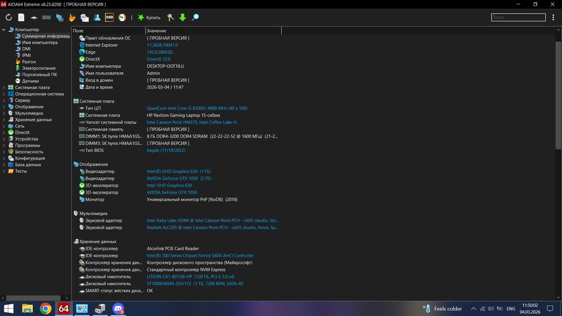Click the Поиск search field
This screenshot has height=316, width=562.
518,17
